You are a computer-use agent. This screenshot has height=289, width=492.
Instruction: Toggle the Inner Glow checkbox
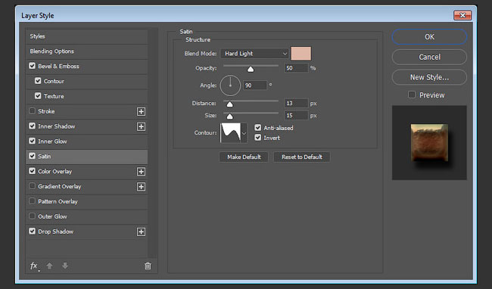click(x=32, y=141)
